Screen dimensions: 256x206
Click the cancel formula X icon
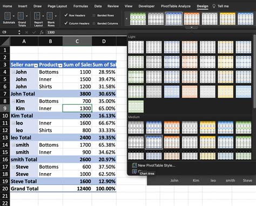point(26,32)
